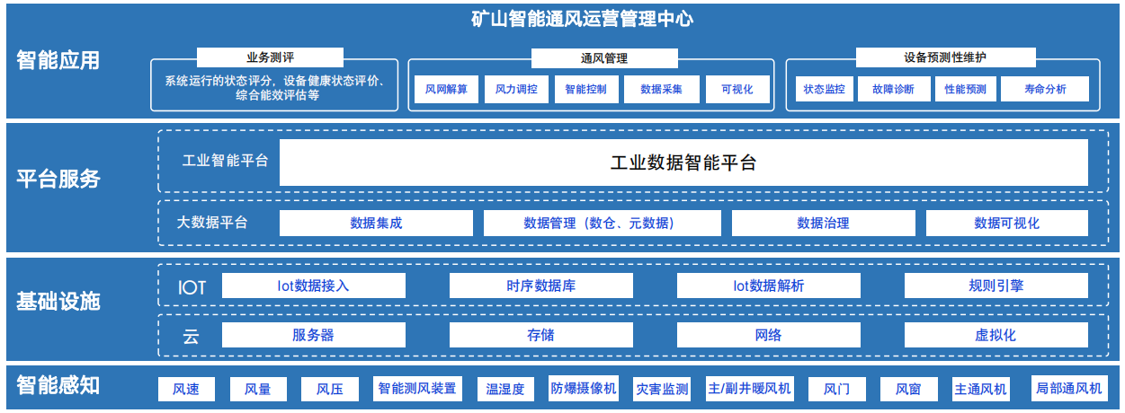Open the 主通风机 box
Viewport: 1125px width, 413px height.
coord(980,389)
